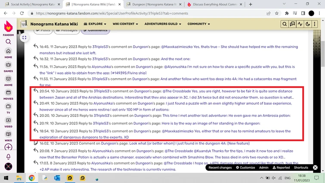Bookmark this page with star icon
The height and width of the screenshot is (183, 325).
pyautogui.click(x=277, y=13)
